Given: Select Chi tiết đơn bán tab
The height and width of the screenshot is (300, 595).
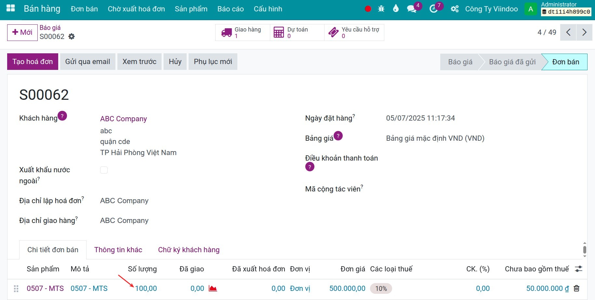Looking at the screenshot, I should click(53, 250).
